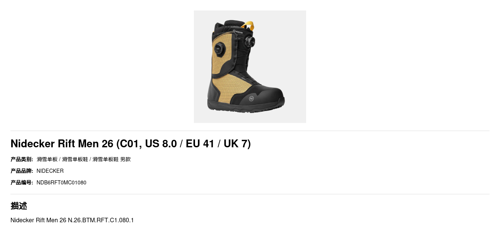Click the Nidecker Rift Men 26 product title
The width and height of the screenshot is (497, 235).
131,144
